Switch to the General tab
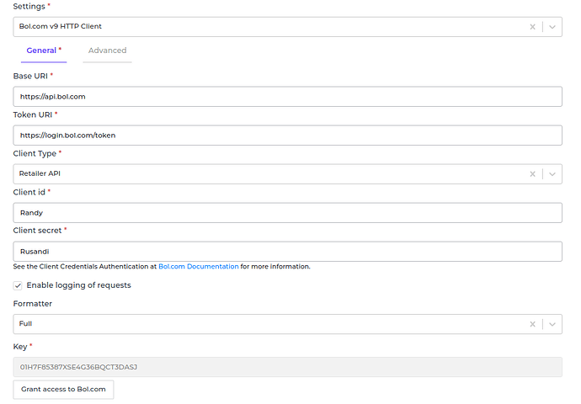Image resolution: width=581 pixels, height=404 pixels. click(x=44, y=50)
